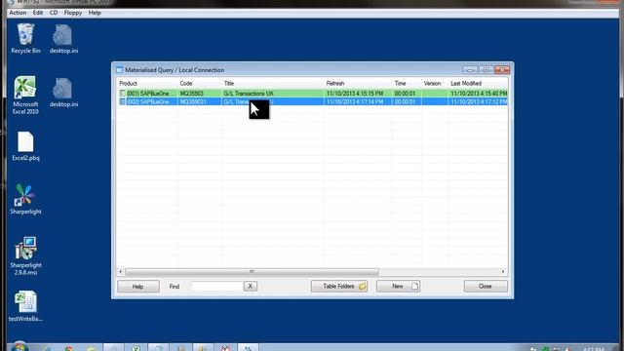This screenshot has height=351, width=624.
Task: Sort by the Code column header
Action: point(200,84)
